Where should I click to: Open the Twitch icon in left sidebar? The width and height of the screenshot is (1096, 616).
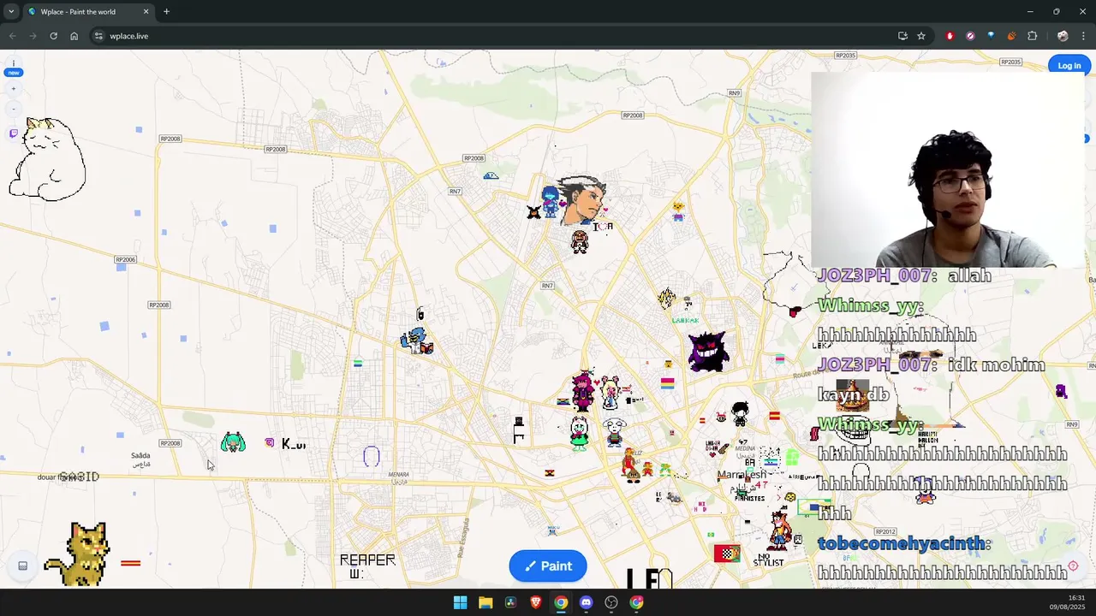pos(13,133)
